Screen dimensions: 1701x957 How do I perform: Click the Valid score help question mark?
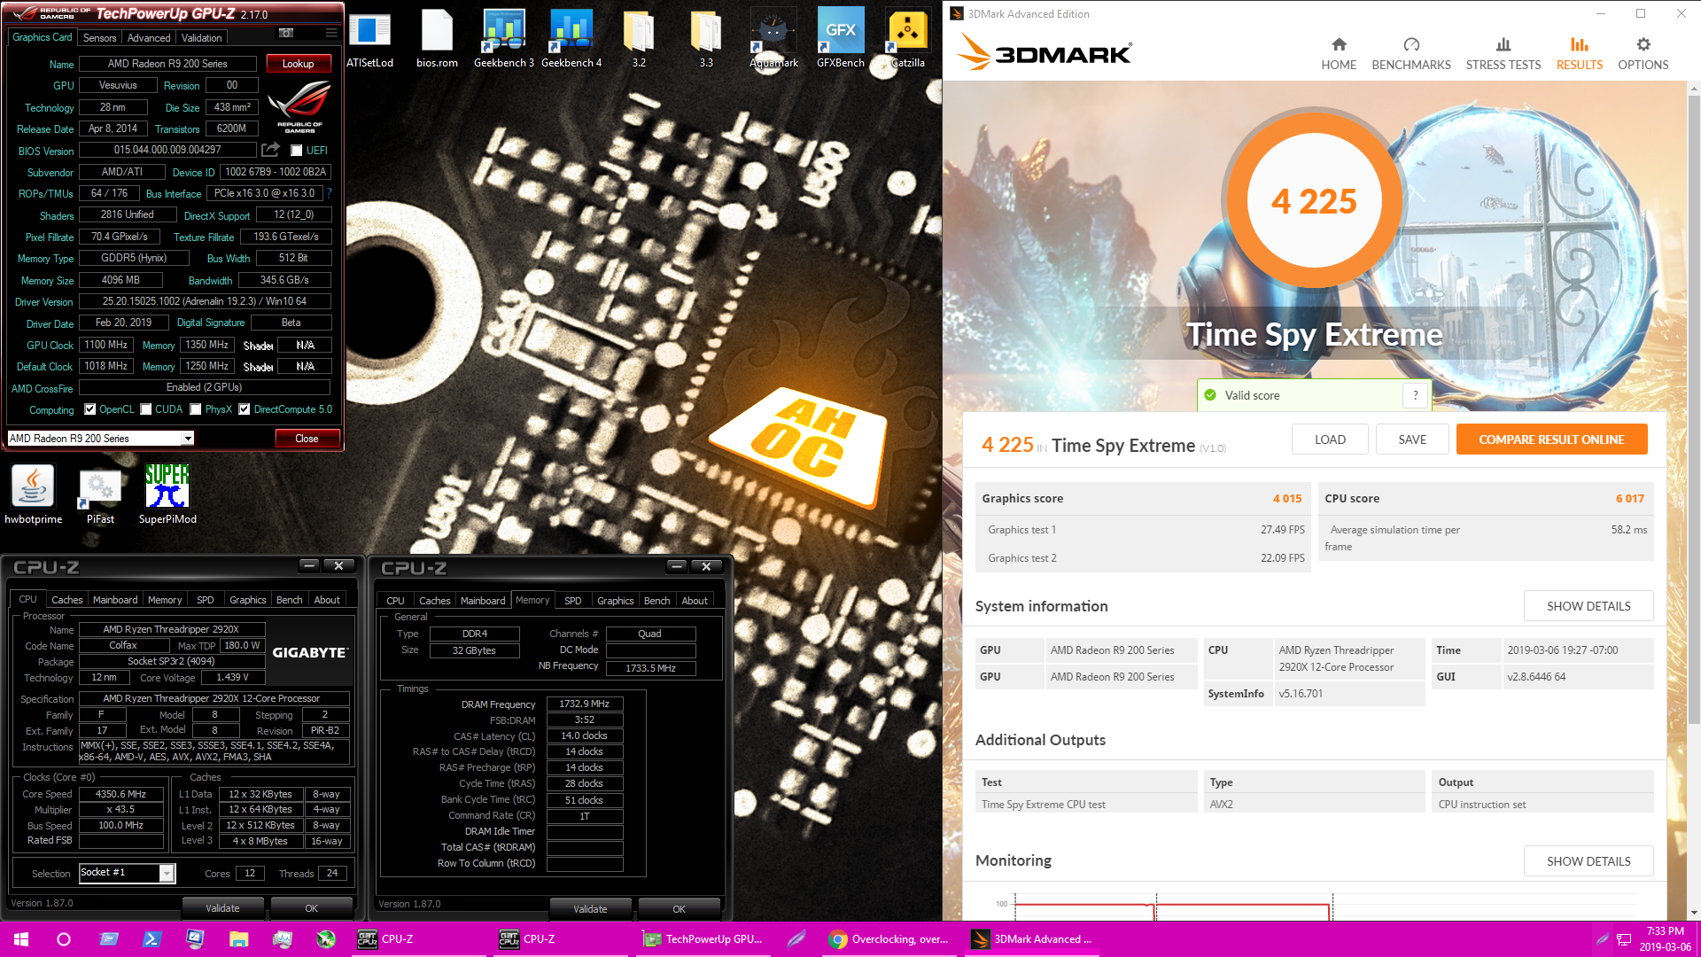pyautogui.click(x=1416, y=395)
